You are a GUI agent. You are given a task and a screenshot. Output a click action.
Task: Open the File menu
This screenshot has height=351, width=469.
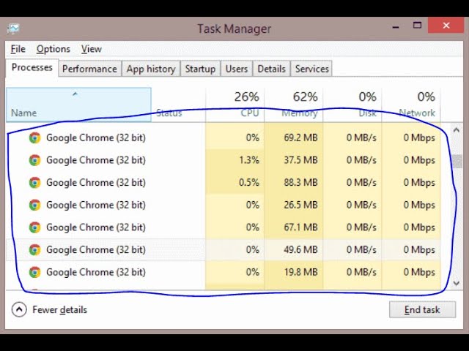point(18,49)
